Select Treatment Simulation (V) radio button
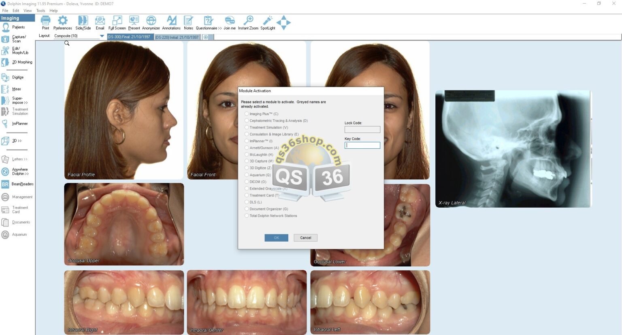 tap(247, 127)
